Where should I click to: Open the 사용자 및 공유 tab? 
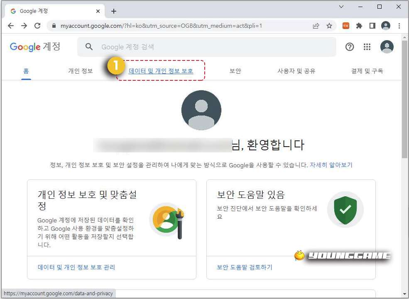pyautogui.click(x=296, y=71)
